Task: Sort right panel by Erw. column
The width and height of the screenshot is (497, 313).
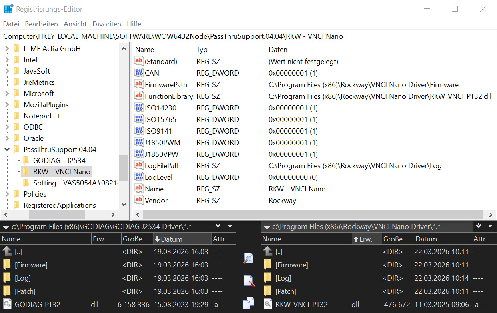Action: tap(366, 239)
